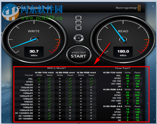Click the Disk Speed Test title

tap(34, 8)
